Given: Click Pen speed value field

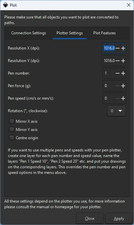Looking at the screenshot, I should [109, 98].
